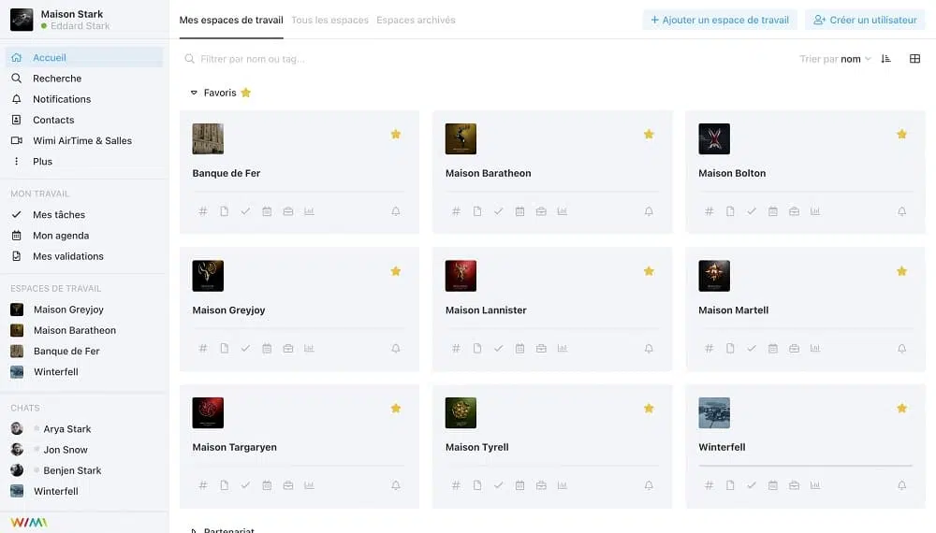Open tasks checkmark icon on Maison Martell card
936x533 pixels.
(752, 348)
